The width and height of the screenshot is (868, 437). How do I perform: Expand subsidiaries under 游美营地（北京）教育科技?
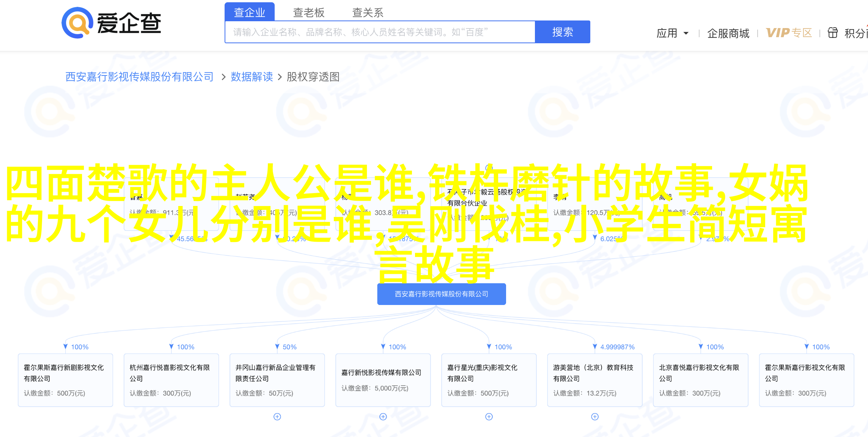point(595,417)
